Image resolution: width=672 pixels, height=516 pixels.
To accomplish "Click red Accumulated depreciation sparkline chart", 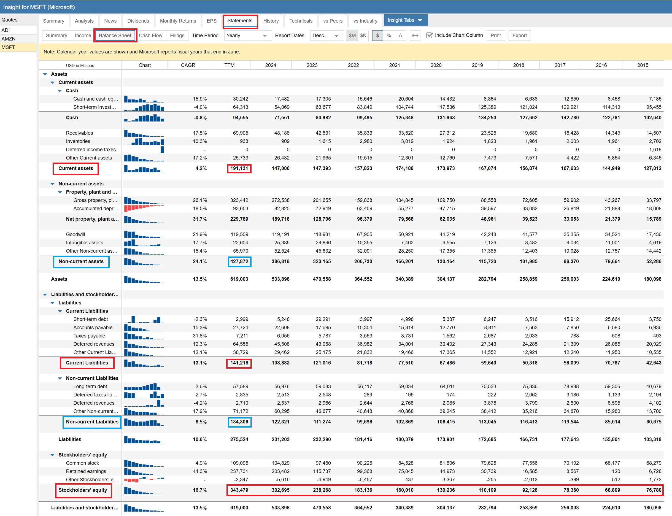I will [x=144, y=209].
